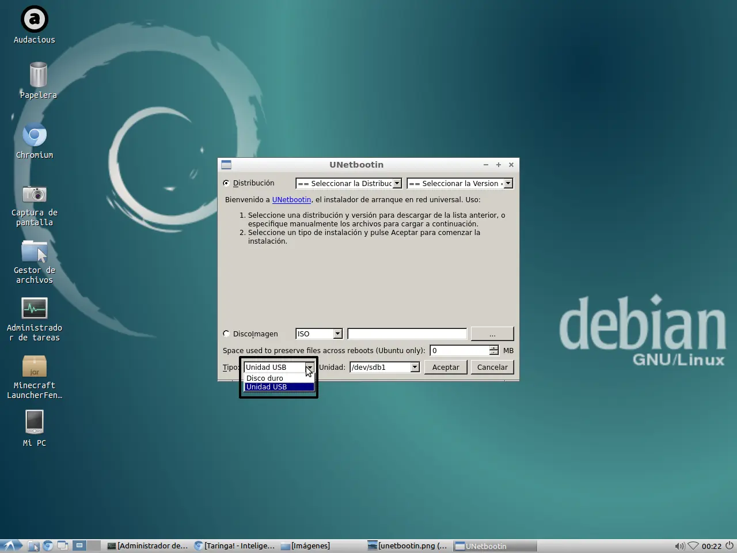This screenshot has width=737, height=553.
Task: Open the Papelera trash icon
Action: pyautogui.click(x=38, y=80)
